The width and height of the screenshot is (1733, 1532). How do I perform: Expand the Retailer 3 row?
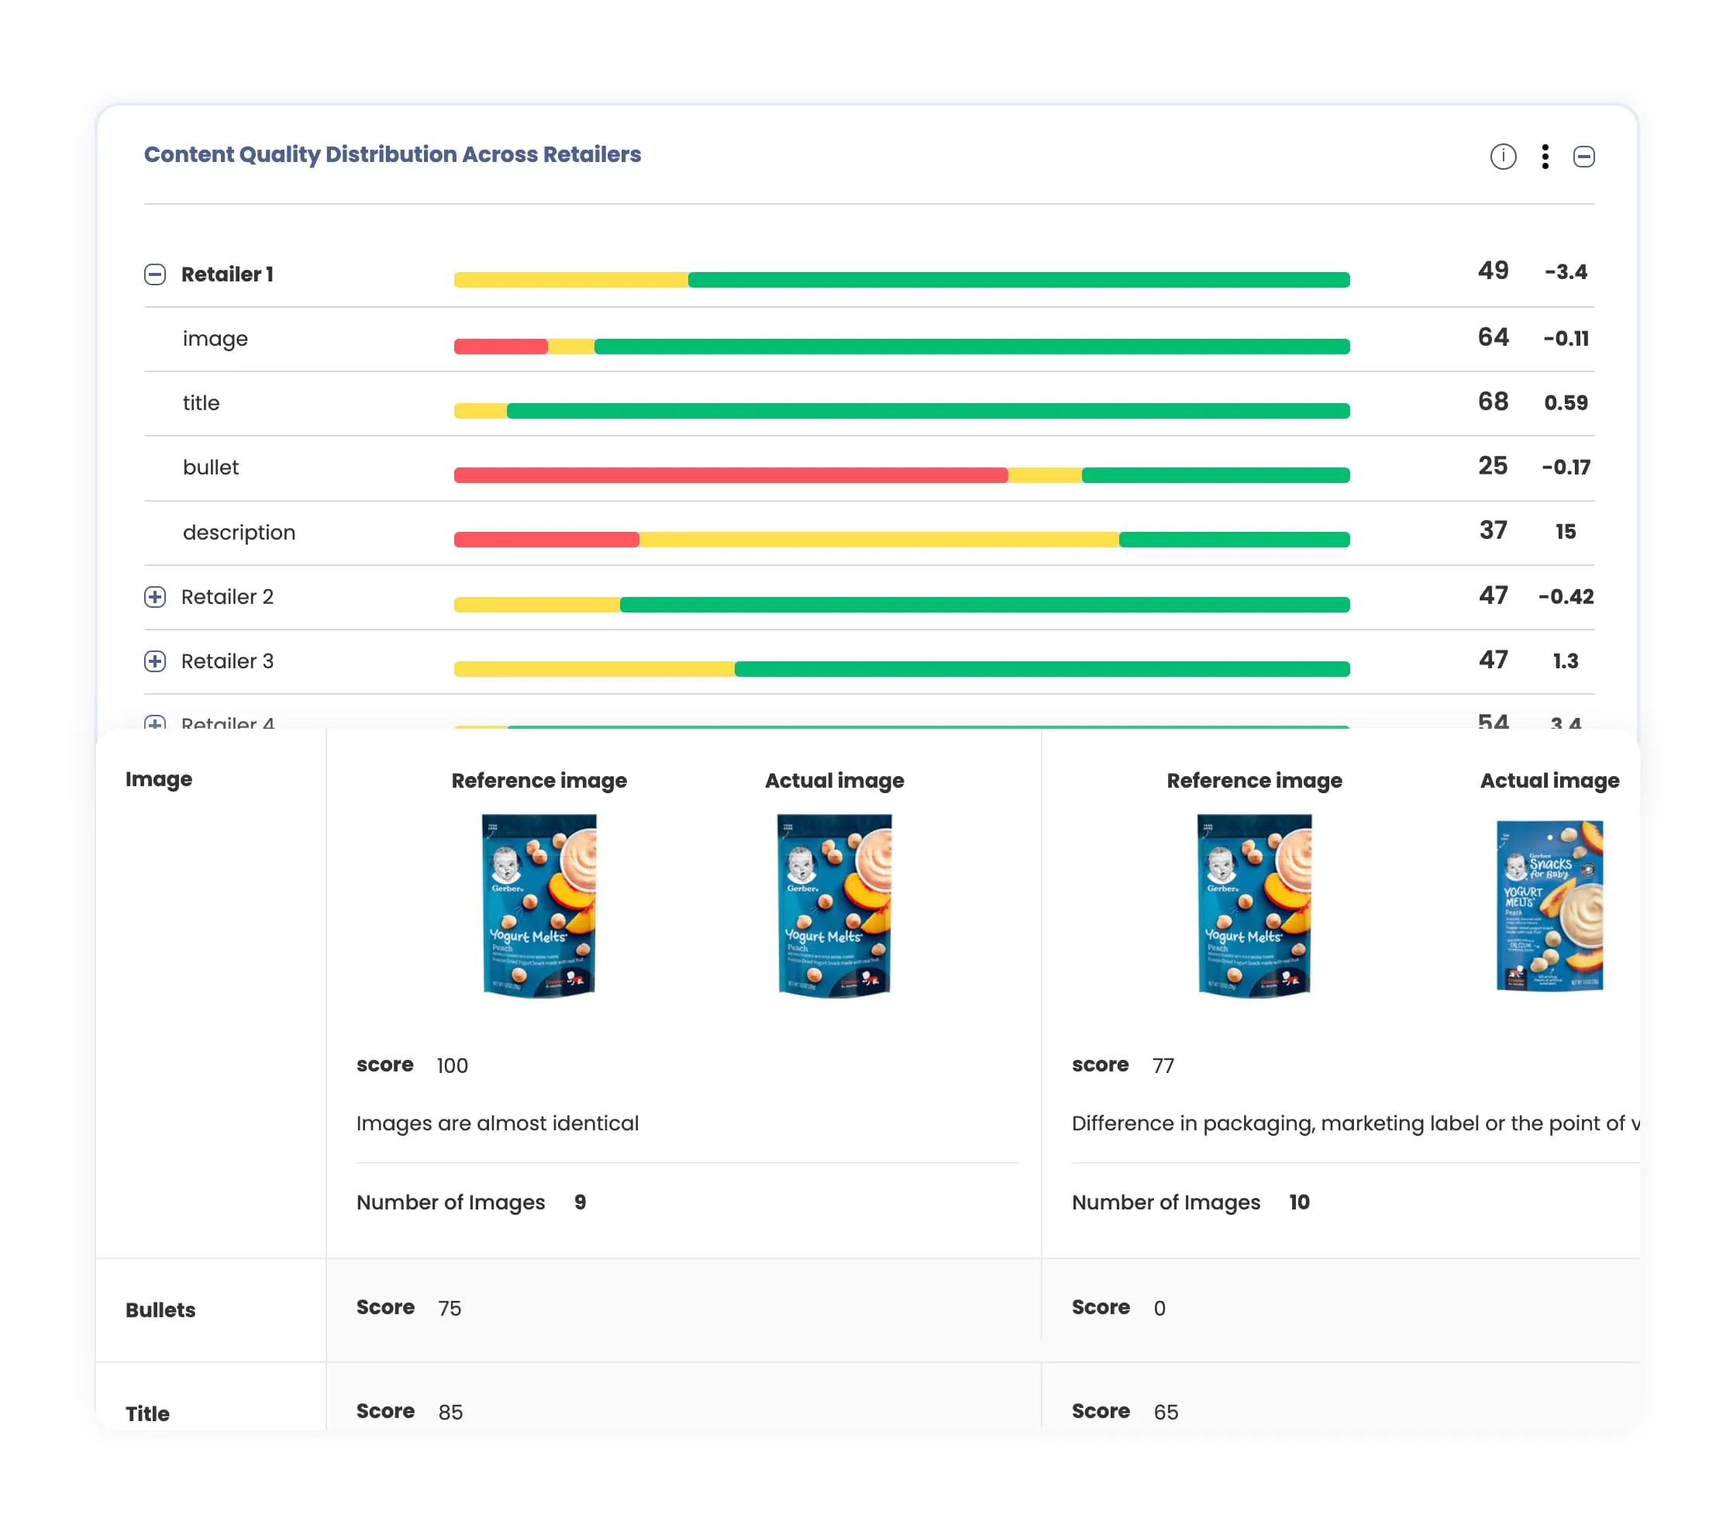tap(154, 661)
